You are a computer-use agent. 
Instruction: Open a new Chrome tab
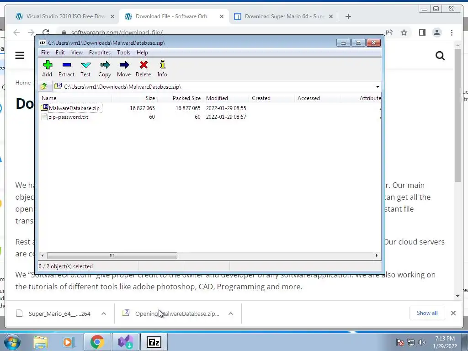click(348, 16)
